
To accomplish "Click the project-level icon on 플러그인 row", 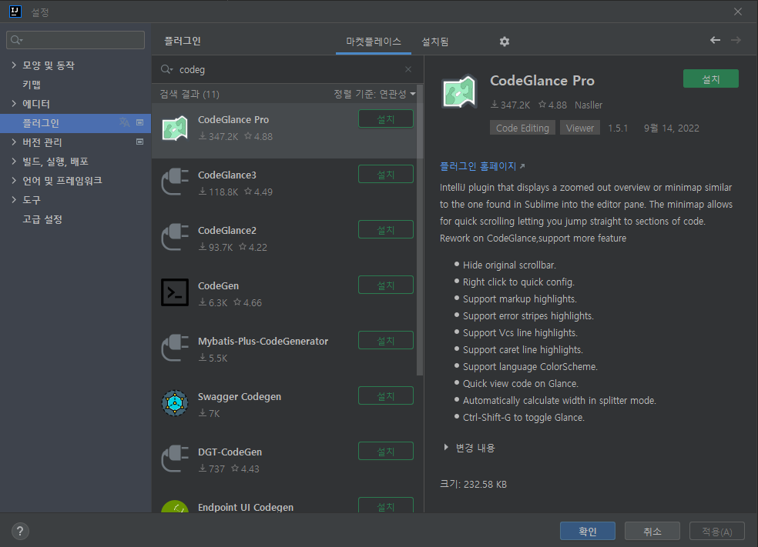I will (139, 122).
